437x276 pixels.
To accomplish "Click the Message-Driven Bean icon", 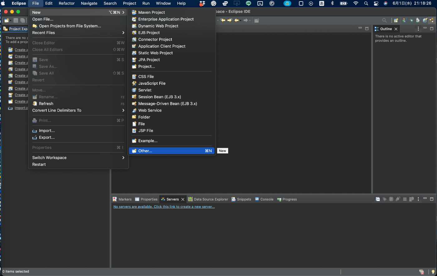I will (x=134, y=104).
